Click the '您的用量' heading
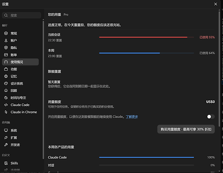This screenshot has width=223, height=173. click(x=54, y=15)
